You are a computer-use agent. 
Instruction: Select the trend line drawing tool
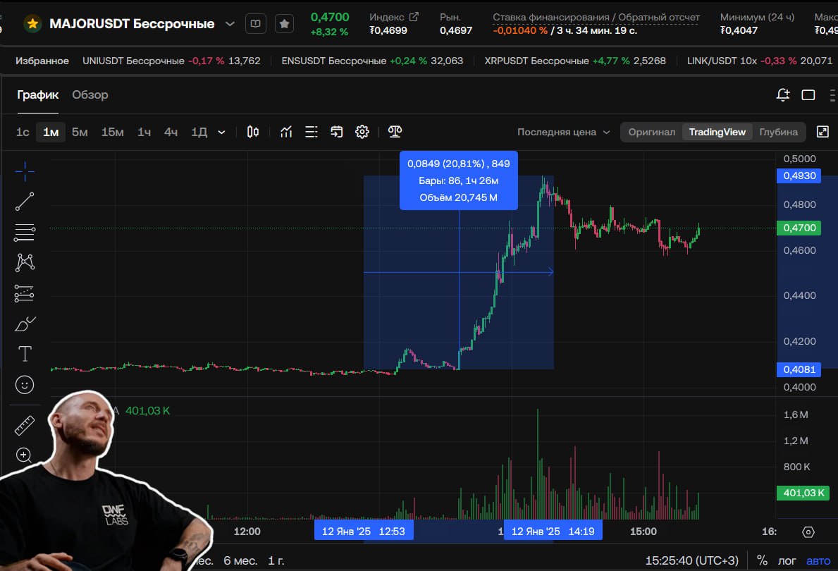(x=25, y=202)
